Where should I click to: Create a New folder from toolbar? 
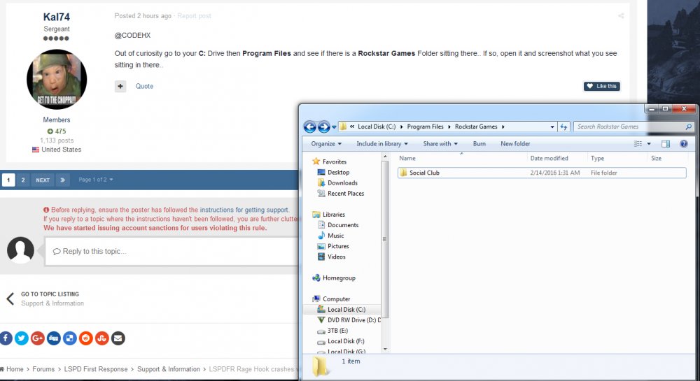pos(515,143)
